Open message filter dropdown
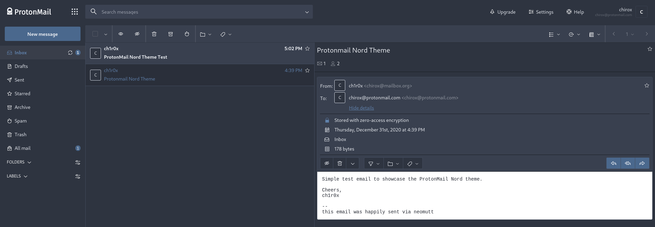Image resolution: width=655 pixels, height=227 pixels. 374,164
